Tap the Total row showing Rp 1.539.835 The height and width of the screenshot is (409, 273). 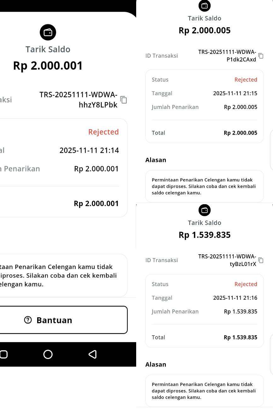pos(204,337)
